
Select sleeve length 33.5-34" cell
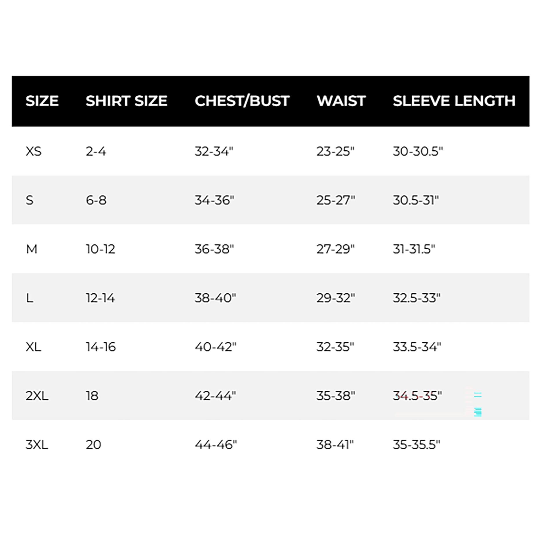tap(417, 347)
